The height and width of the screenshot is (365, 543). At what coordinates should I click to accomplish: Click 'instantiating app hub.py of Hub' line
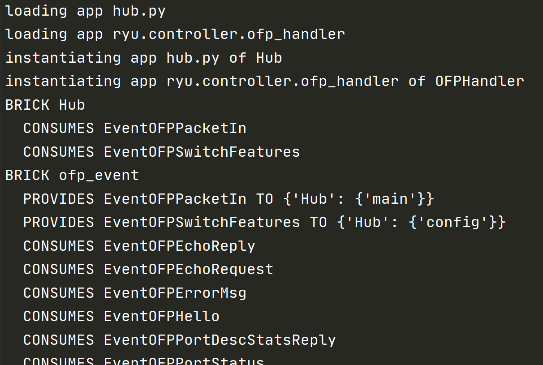(x=144, y=58)
